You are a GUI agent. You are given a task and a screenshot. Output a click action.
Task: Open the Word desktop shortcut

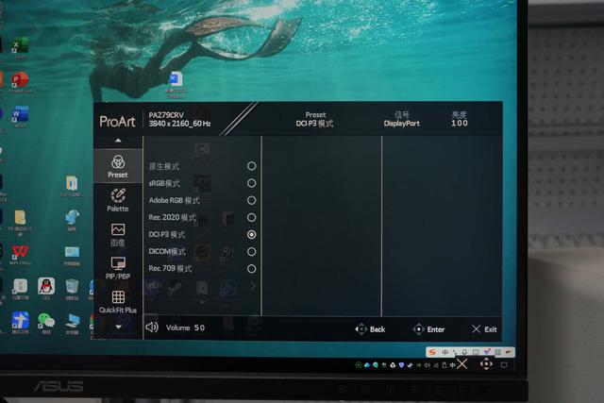click(20, 115)
